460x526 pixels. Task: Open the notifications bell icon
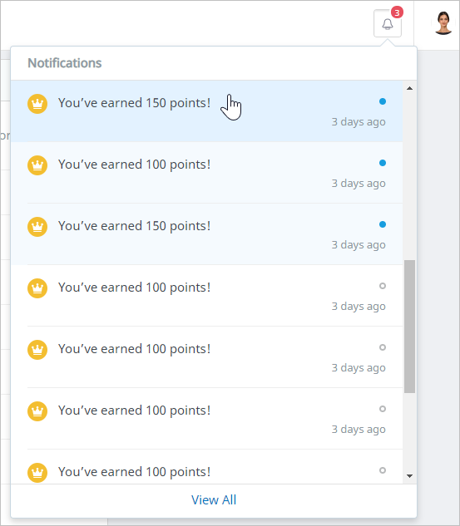[x=388, y=23]
